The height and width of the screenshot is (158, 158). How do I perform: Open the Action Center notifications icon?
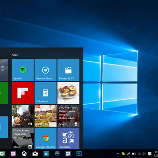[x=149, y=154]
